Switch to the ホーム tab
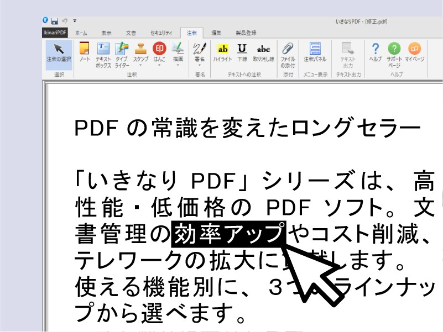This screenshot has width=443, height=332. click(81, 33)
